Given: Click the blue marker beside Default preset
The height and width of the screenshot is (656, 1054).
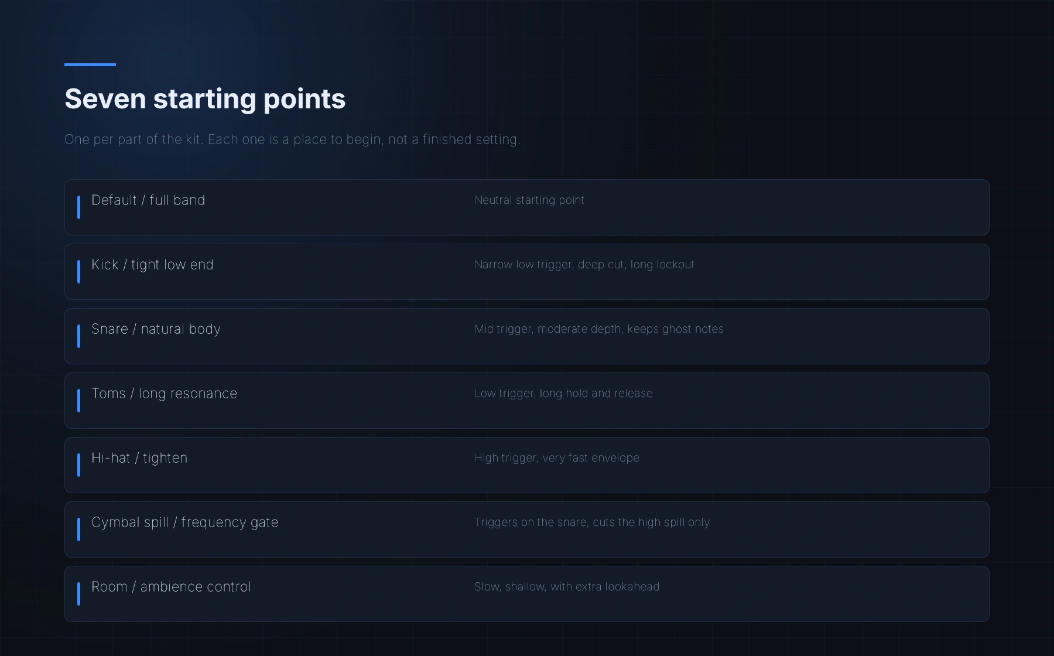Looking at the screenshot, I should pos(78,207).
